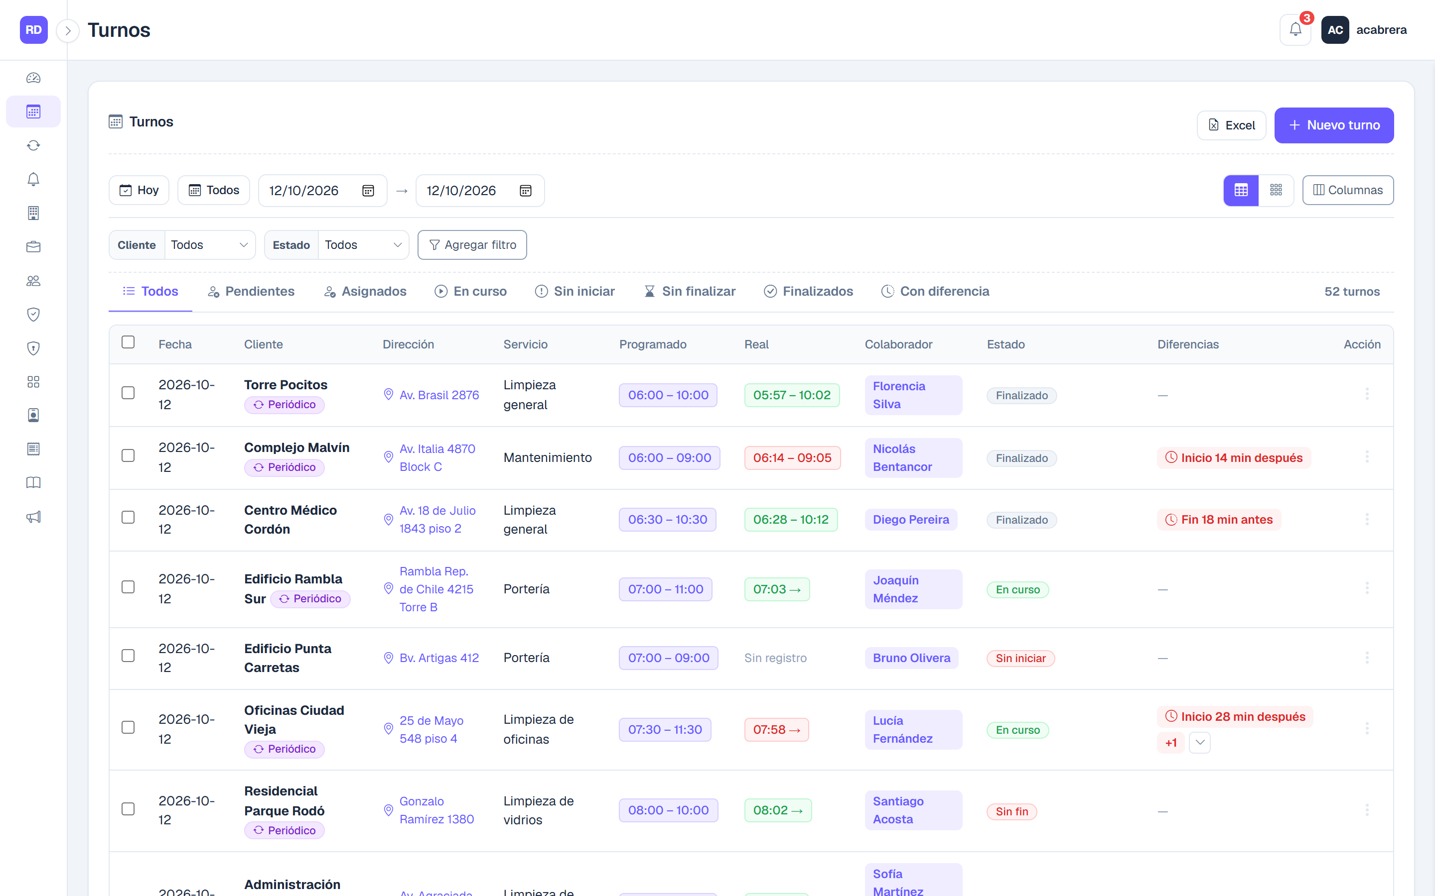Expand differences chevron in Oficinas Ciudad Vieja row
1435x896 pixels.
1200,743
